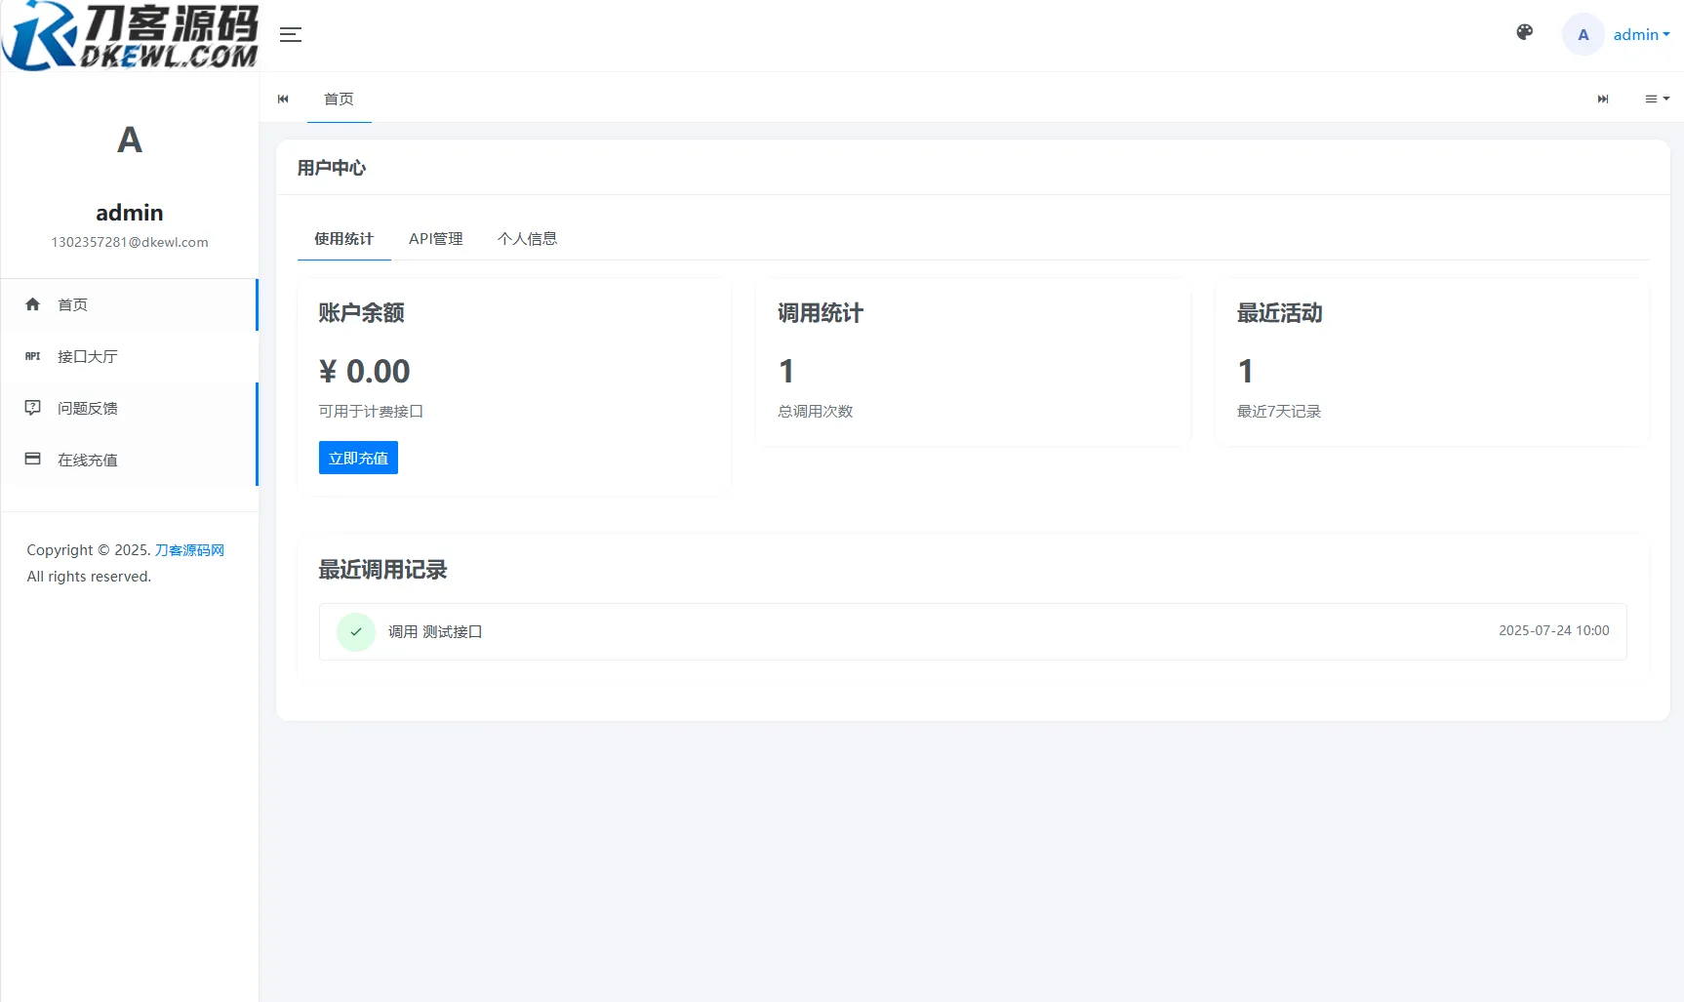The image size is (1684, 1002).
Task: Open the 个人信息 tab
Action: click(528, 238)
